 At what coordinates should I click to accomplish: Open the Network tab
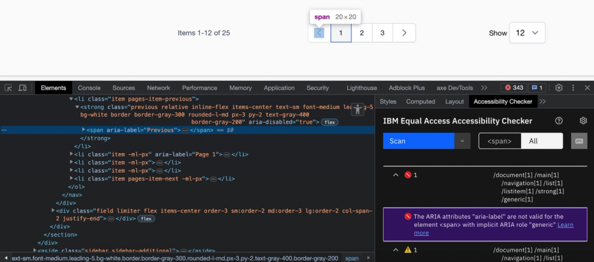click(158, 88)
